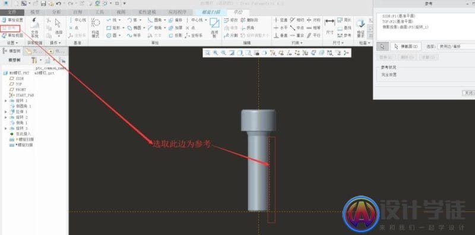Select the Line (线) sketch tool

point(112,20)
